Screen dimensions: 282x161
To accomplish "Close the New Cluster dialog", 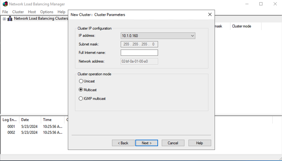I will point(210,15).
